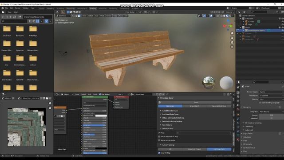Choose the Smart UV Project button
This screenshot has height=160, width=284.
pos(194,149)
